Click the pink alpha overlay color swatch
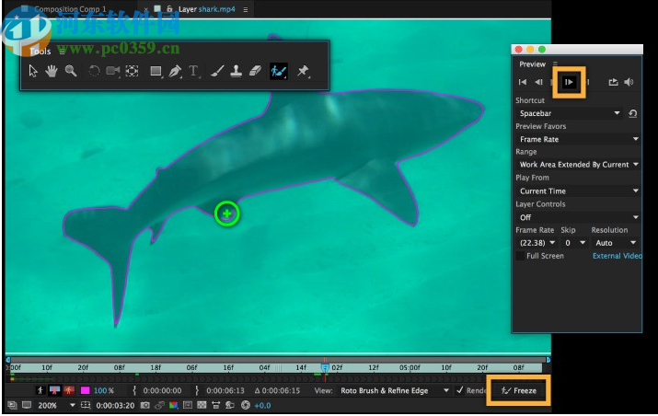 (85, 390)
